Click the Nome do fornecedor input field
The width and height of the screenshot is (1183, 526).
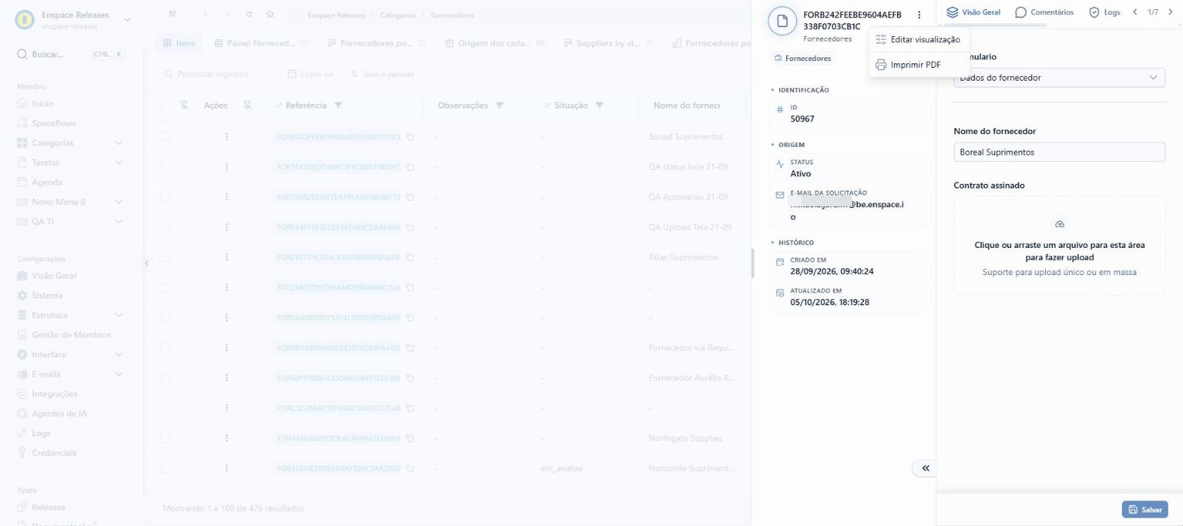click(x=1059, y=151)
